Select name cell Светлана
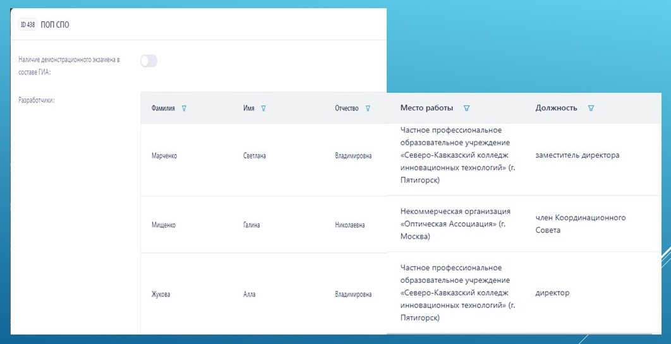671x344 pixels. 255,156
